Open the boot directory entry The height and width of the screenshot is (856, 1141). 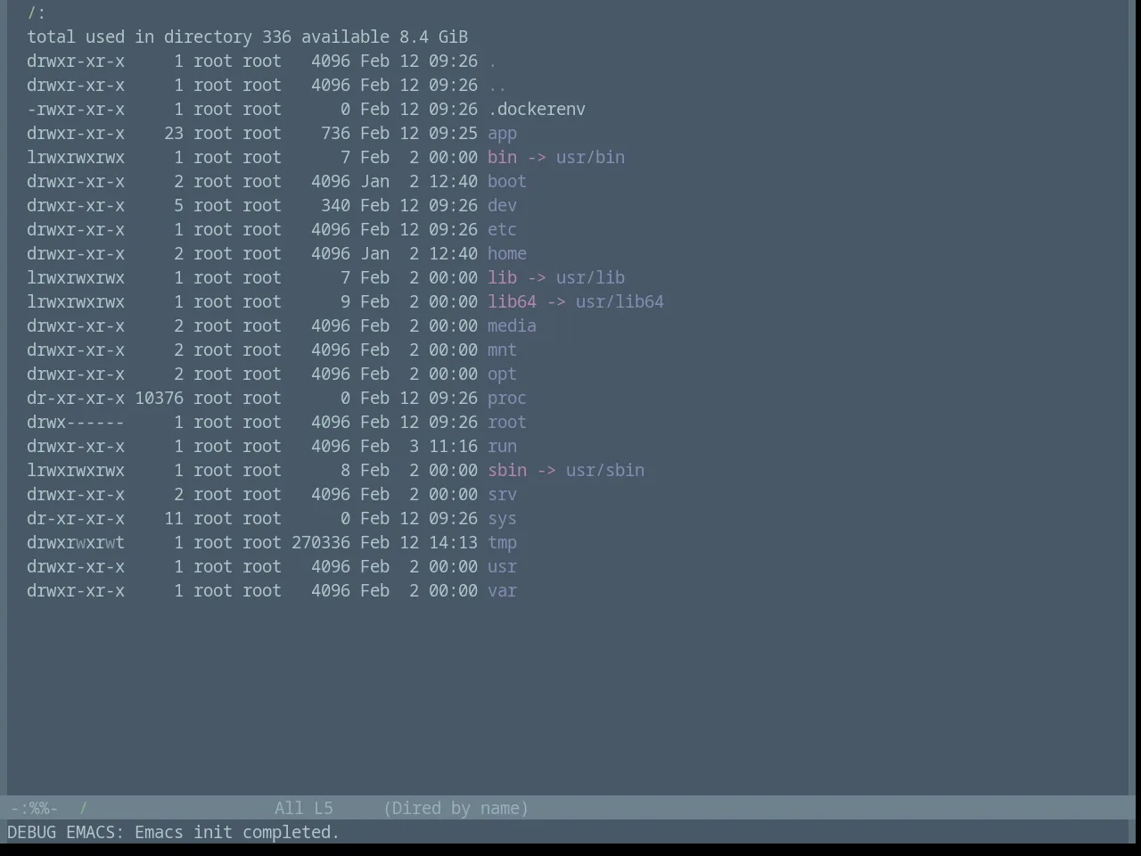click(507, 182)
